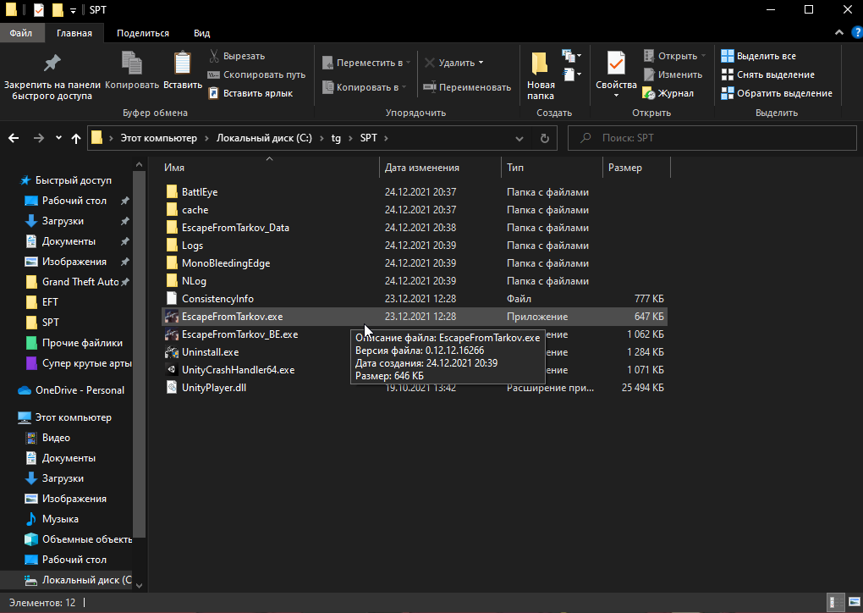Go forward with the right arrow

(x=39, y=138)
